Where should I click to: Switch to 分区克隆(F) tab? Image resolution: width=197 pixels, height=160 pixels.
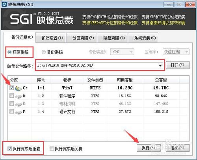click(82, 38)
